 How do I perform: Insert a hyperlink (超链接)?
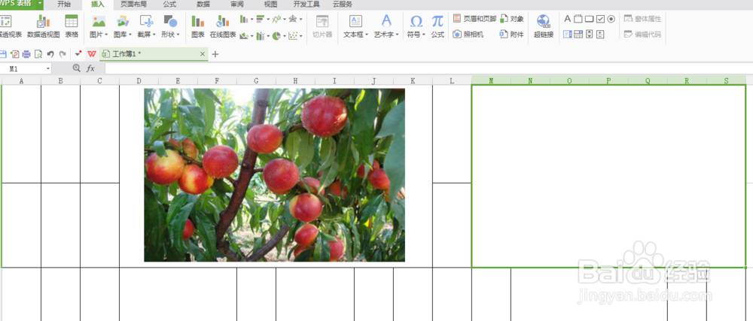coord(544,26)
